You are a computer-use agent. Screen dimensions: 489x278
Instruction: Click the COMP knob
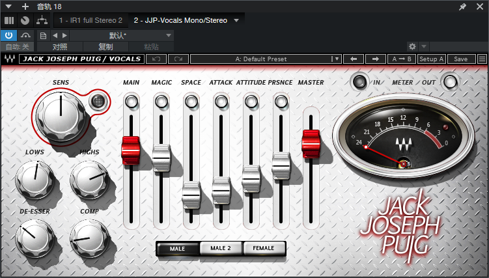click(x=89, y=238)
